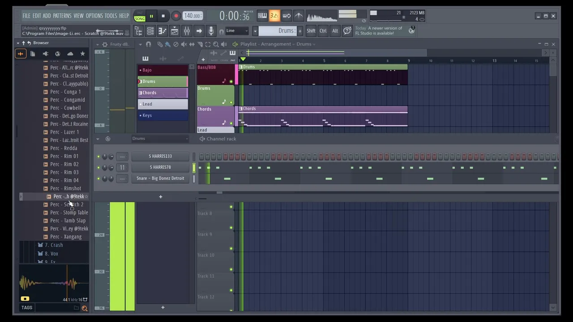Screen dimensions: 573x322
Task: Open the Line snap dropdown
Action: click(237, 31)
